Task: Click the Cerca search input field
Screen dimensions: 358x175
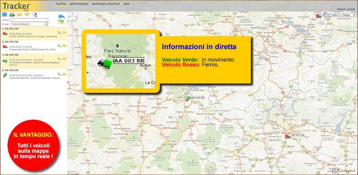Action: pyautogui.click(x=29, y=20)
